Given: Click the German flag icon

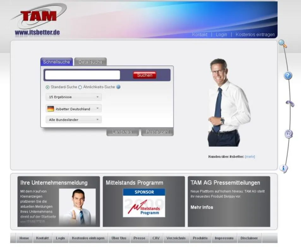Looking at the screenshot, I should (x=51, y=109).
